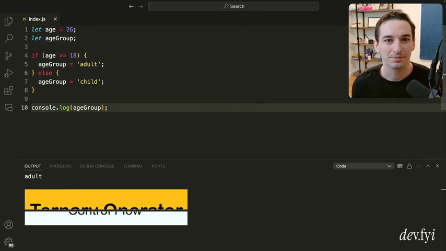Switch to the TERMINAL panel tab
The width and height of the screenshot is (446, 251).
pos(133,166)
